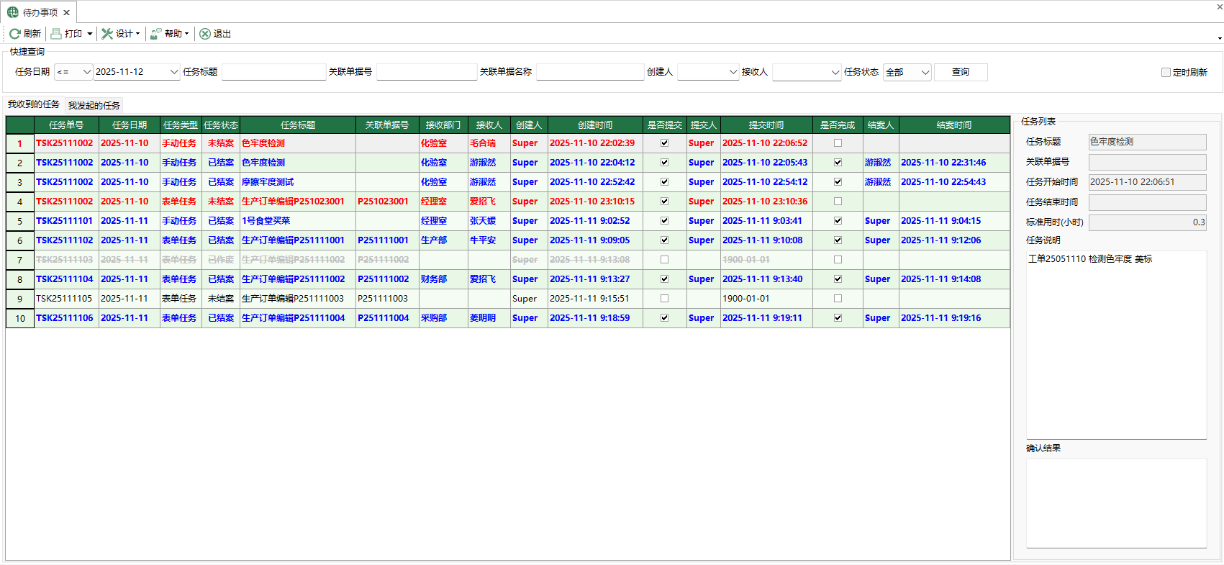Sort by 创建时间 column header
The image size is (1224, 565).
tap(594, 125)
